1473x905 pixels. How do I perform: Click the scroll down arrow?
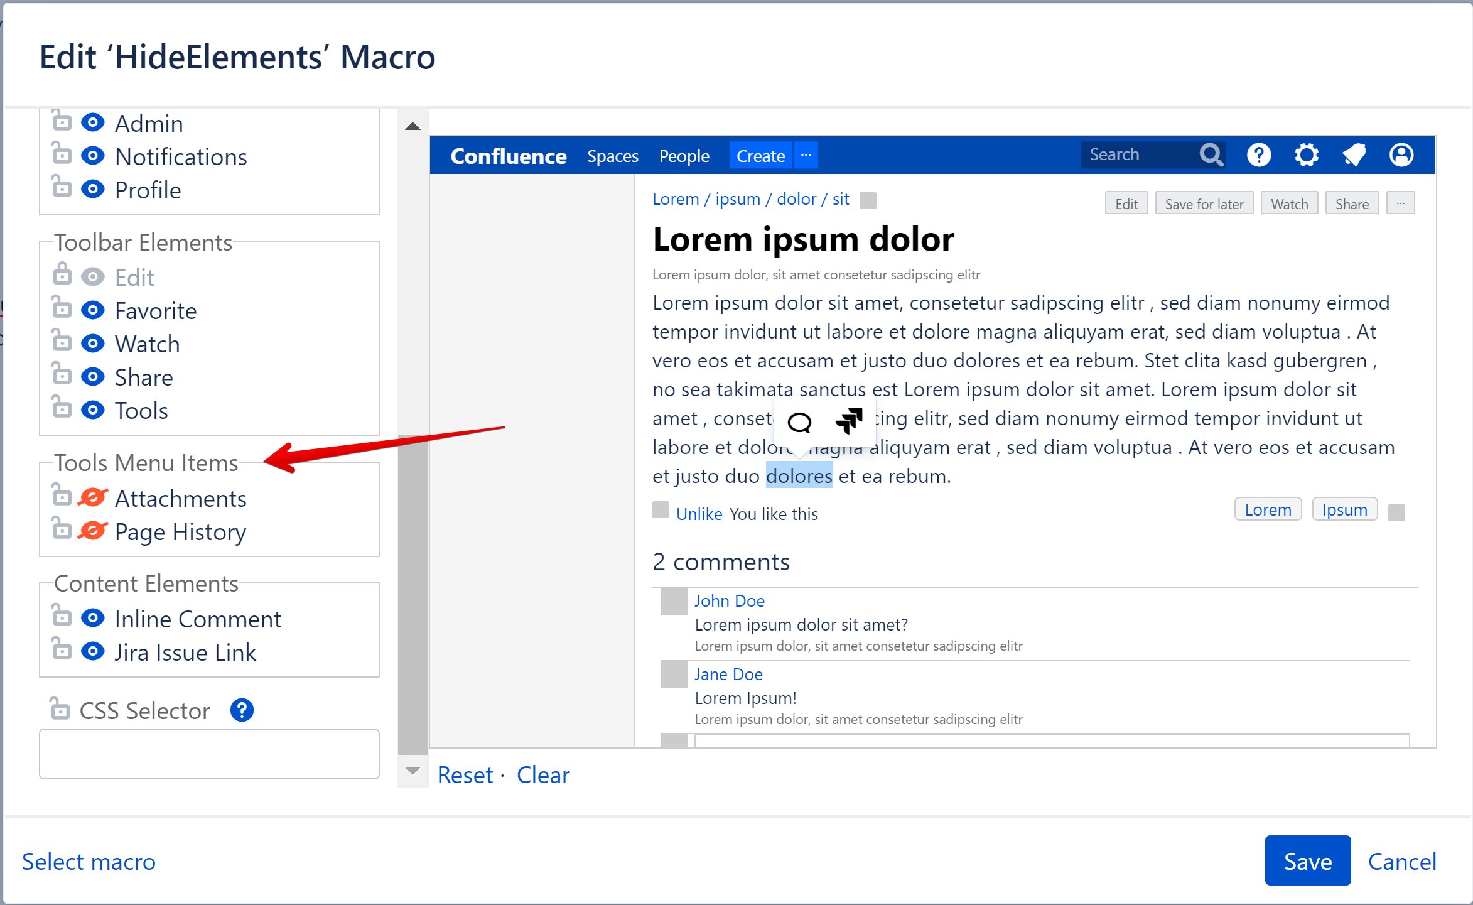[413, 771]
